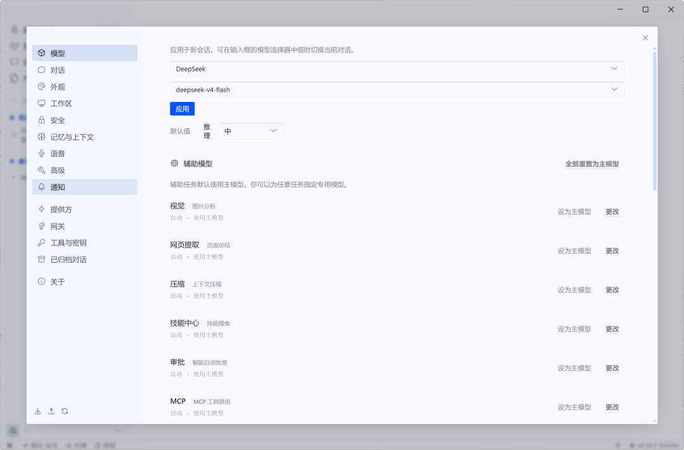Image resolution: width=684 pixels, height=450 pixels.
Task: Click the palette icon beside 外观
Action: [41, 86]
